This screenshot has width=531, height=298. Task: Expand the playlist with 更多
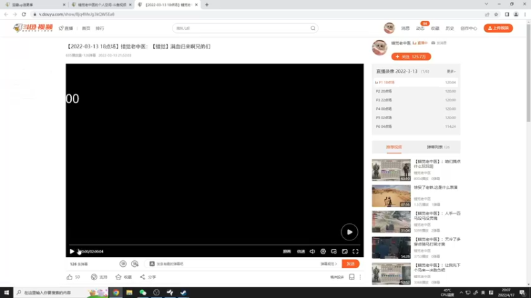point(451,72)
